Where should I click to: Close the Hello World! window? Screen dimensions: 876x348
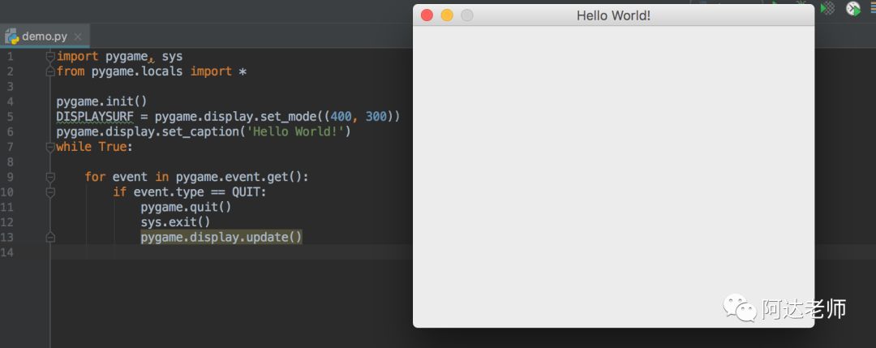click(427, 15)
